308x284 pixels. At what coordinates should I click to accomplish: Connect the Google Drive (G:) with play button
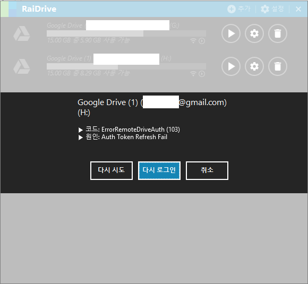[x=231, y=33]
